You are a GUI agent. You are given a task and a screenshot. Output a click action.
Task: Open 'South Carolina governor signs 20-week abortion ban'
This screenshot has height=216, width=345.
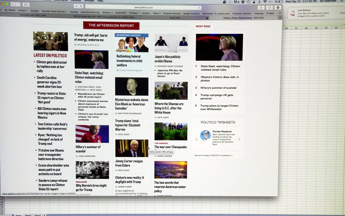coord(49,82)
